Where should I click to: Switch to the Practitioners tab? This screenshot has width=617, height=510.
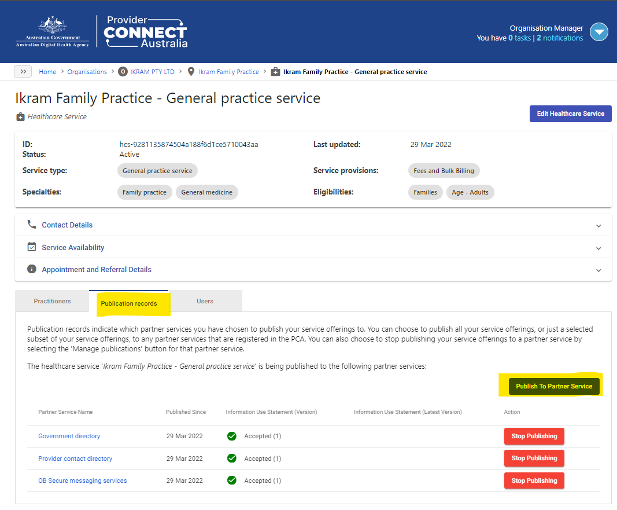pyautogui.click(x=51, y=301)
